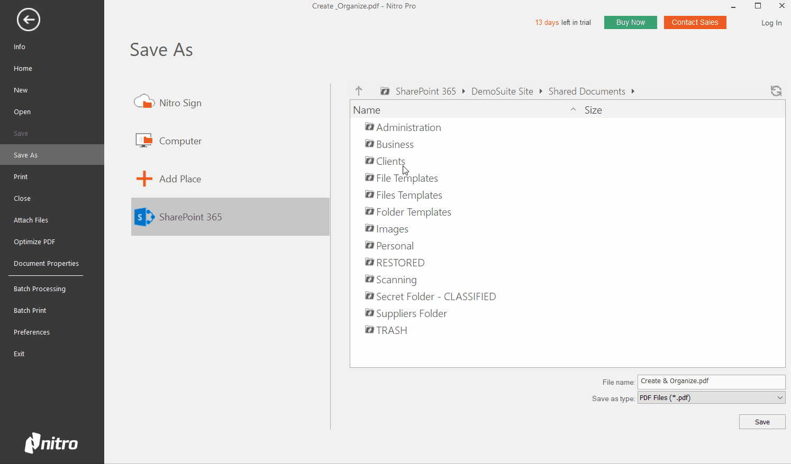The width and height of the screenshot is (791, 464).
Task: Open Batch Processing from sidebar menu
Action: (40, 289)
